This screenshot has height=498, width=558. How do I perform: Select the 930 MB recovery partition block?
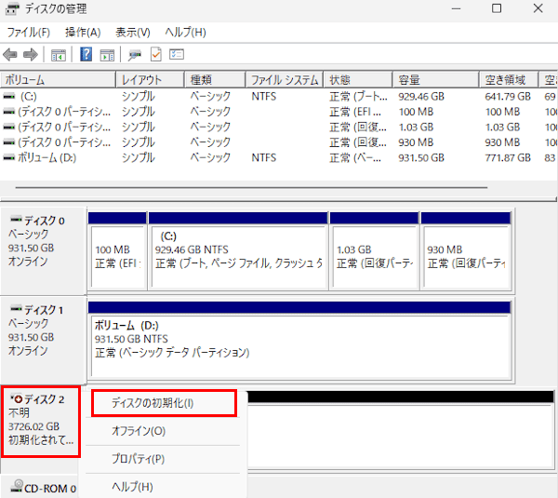(466, 251)
